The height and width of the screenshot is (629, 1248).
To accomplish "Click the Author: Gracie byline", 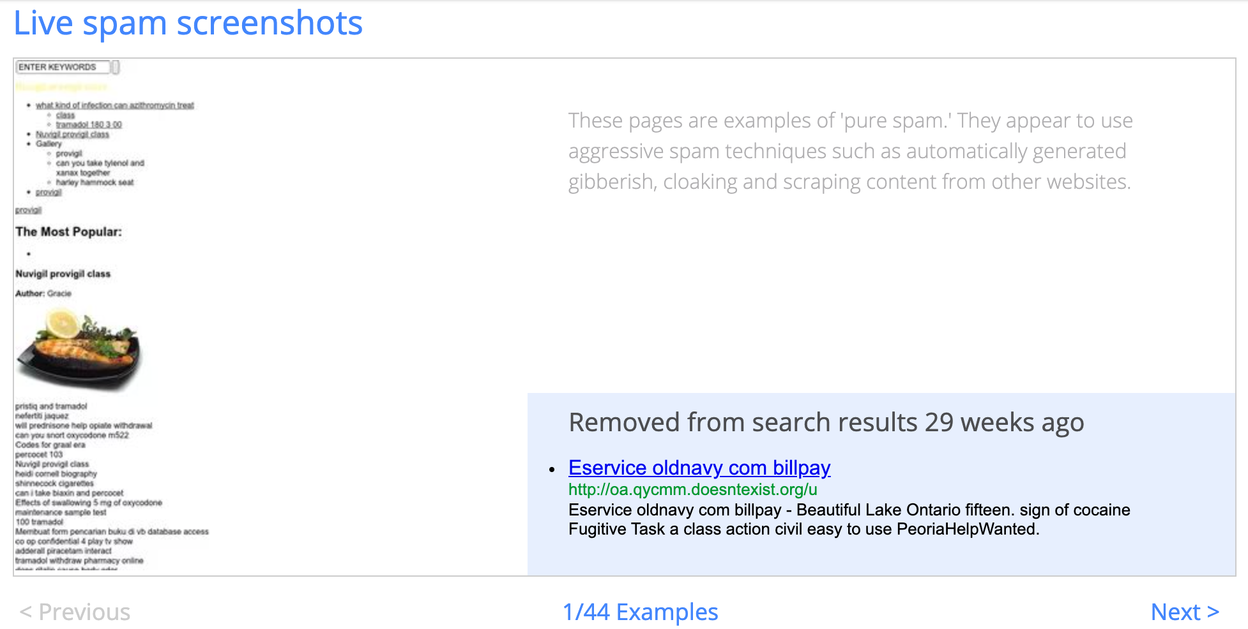I will [43, 293].
